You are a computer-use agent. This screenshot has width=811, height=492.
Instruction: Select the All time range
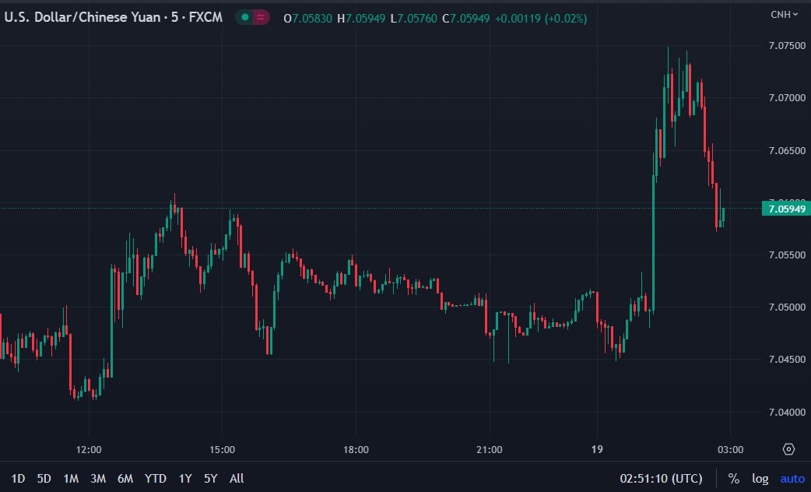[237, 479]
